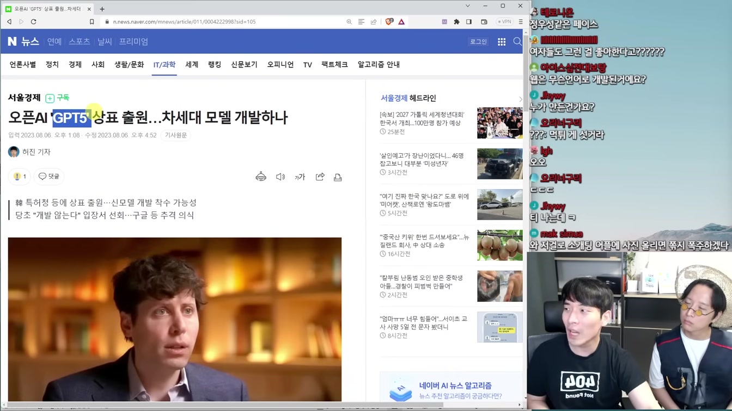Click the main article photo
Viewport: 732px width, 411px height.
tap(175, 319)
